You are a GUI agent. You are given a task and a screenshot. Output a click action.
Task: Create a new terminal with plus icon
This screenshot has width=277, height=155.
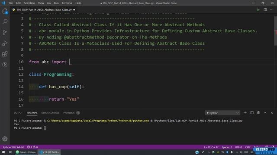[245, 113]
